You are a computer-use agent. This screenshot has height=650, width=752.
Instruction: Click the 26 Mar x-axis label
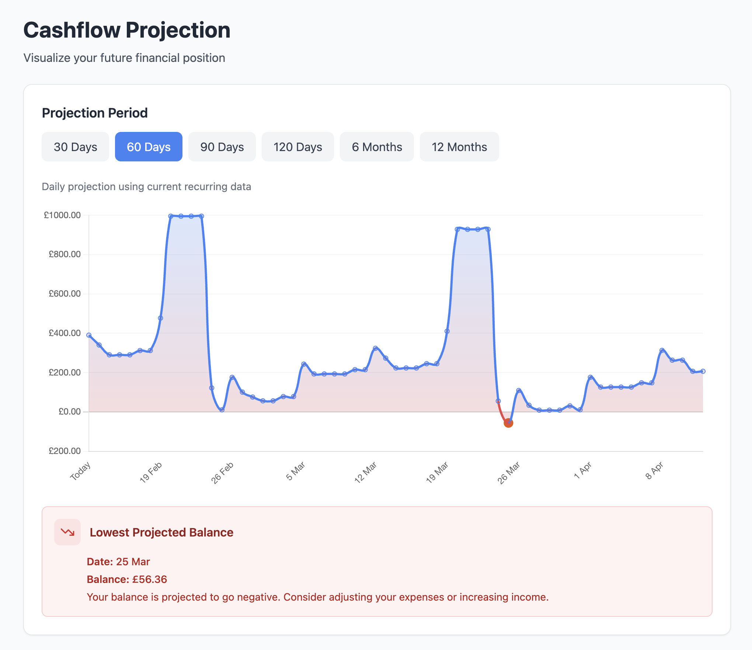click(x=509, y=472)
